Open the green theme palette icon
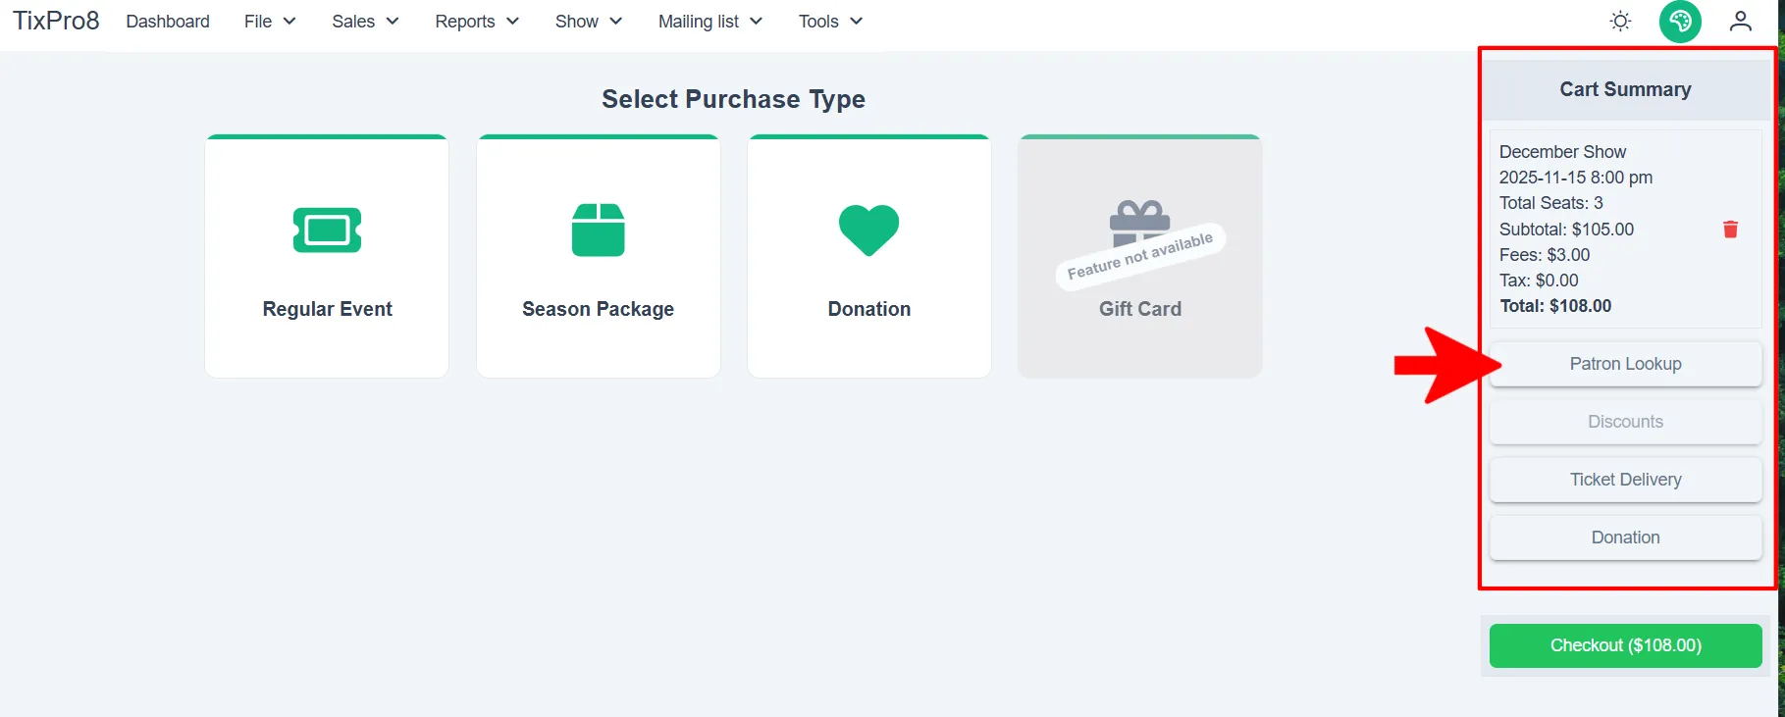Image resolution: width=1785 pixels, height=717 pixels. coord(1680,21)
